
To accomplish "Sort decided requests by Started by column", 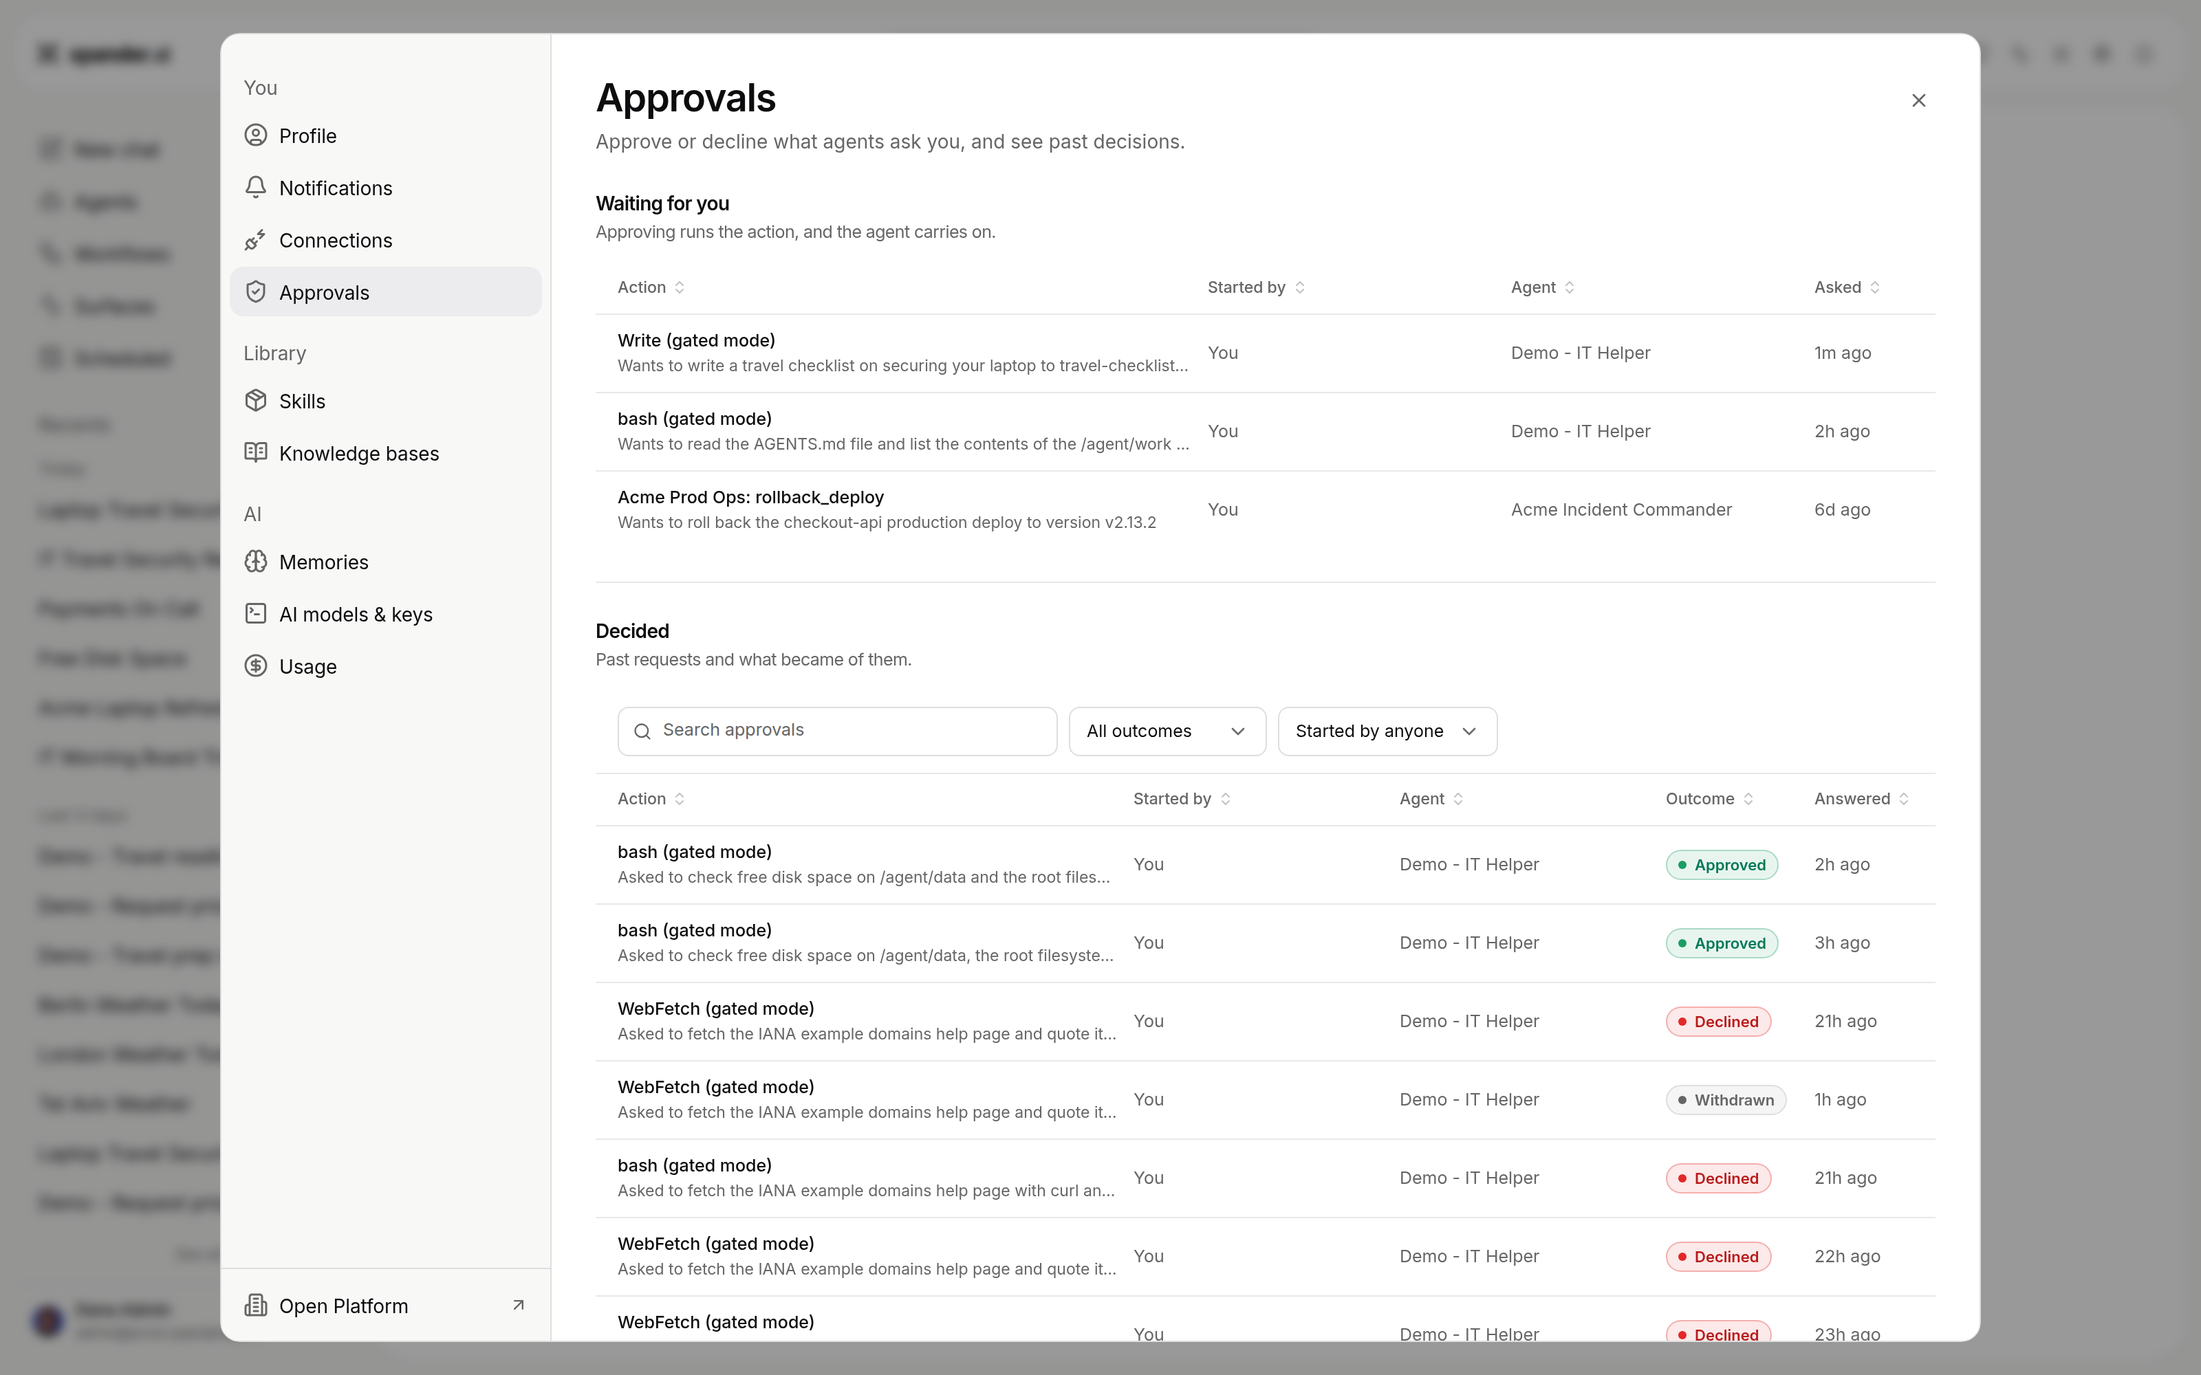I will [1182, 798].
